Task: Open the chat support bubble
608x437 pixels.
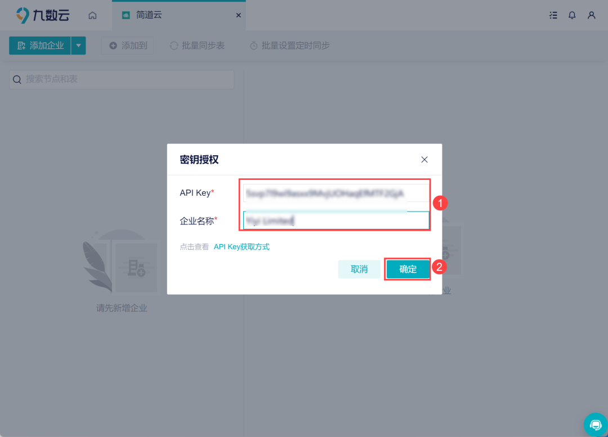Action: 596,424
